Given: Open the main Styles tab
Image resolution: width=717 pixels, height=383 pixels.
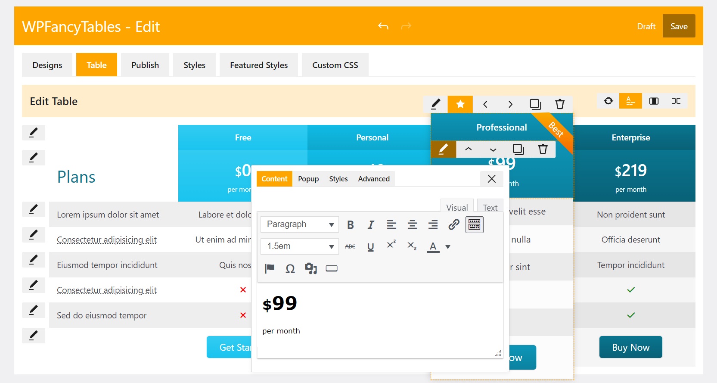Looking at the screenshot, I should [194, 65].
